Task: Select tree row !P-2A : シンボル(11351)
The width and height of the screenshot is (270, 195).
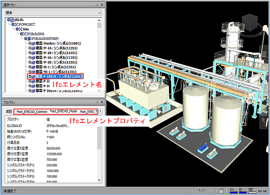Action: 56,58
